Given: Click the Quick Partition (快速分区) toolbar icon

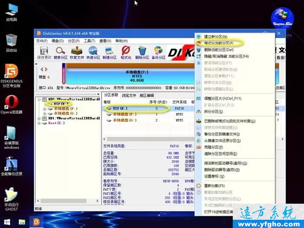Looking at the screenshot, I should point(93,53).
